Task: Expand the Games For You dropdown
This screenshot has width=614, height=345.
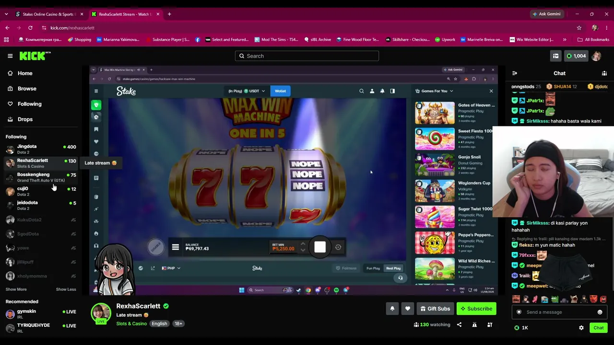Action: pos(435,91)
